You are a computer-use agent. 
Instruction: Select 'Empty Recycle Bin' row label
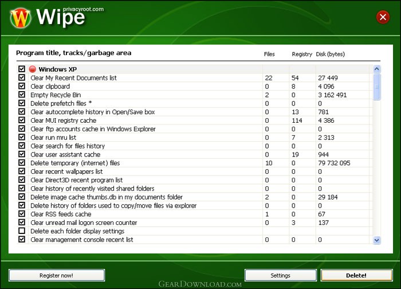tap(56, 95)
